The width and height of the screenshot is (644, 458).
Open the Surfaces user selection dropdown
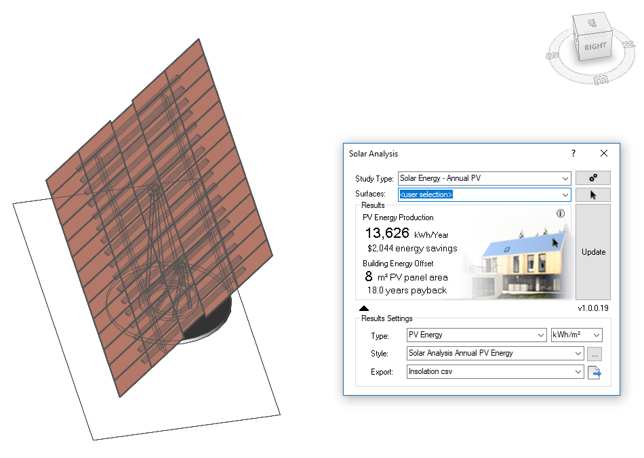click(x=484, y=194)
